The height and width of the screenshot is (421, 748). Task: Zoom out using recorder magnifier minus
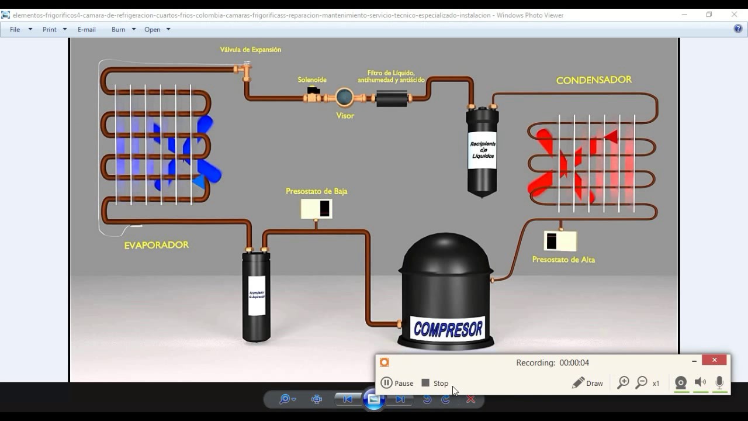[641, 382]
